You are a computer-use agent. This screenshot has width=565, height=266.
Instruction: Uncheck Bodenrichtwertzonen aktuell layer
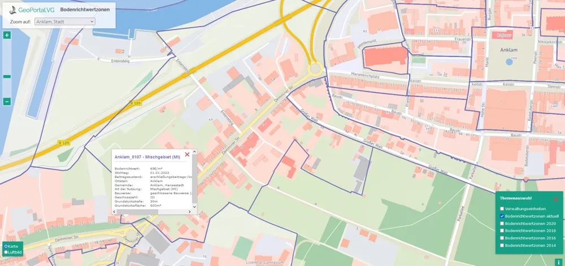coord(502,216)
